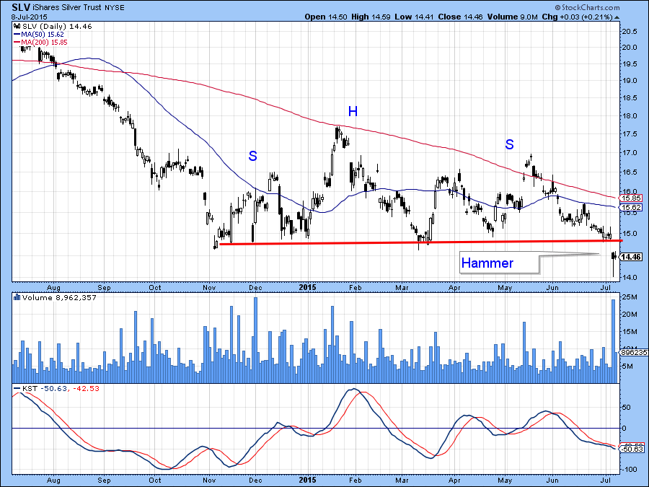Click the -50.63 KST value tag
The image size is (649, 487).
632,449
